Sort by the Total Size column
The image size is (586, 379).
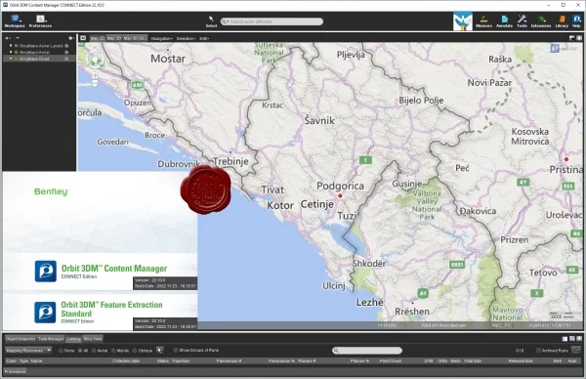[473, 361]
